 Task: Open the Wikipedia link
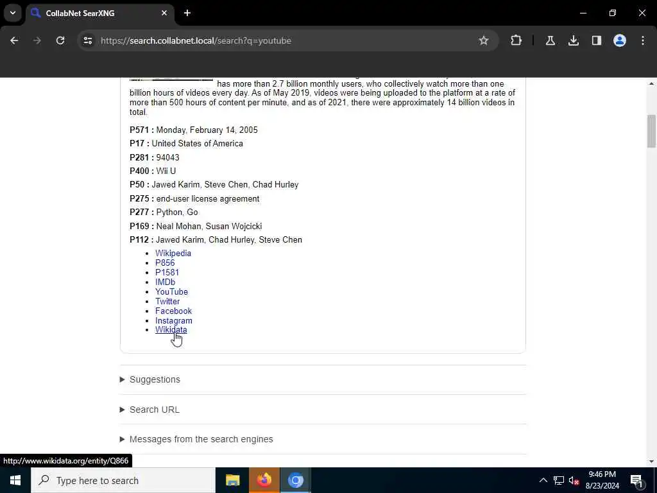173,253
